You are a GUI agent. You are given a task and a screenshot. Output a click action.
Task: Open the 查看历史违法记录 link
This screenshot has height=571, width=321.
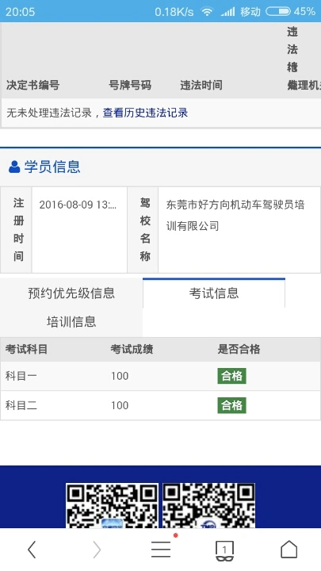click(145, 113)
